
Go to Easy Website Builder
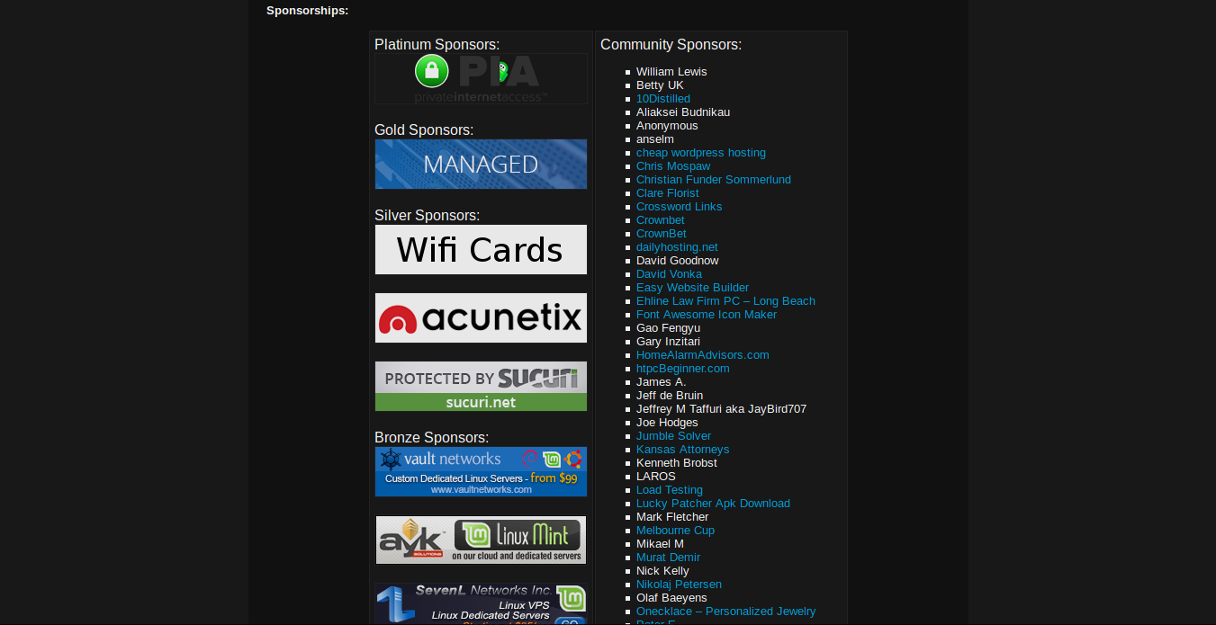coord(693,288)
